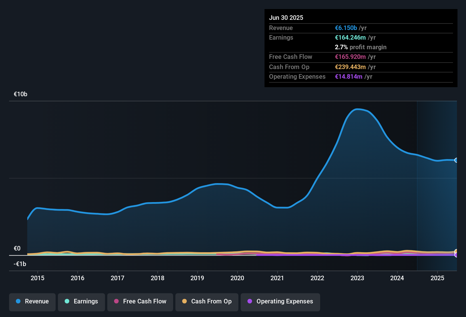466x317 pixels.
Task: Click the orange Cash From Op legend dot
Action: pyautogui.click(x=184, y=301)
